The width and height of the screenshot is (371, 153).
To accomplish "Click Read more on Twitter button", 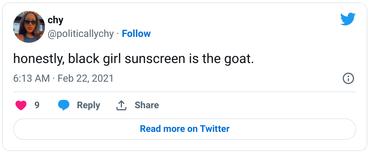I will pyautogui.click(x=185, y=129).
